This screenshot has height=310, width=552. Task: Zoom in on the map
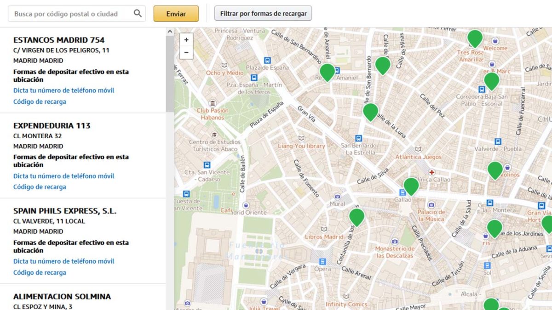(x=186, y=40)
